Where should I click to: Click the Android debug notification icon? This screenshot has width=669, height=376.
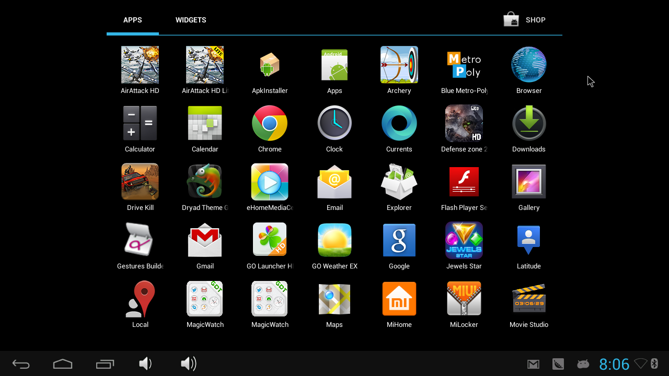pos(583,364)
